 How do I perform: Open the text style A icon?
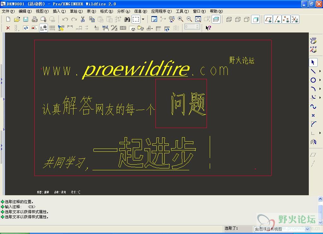click(x=96, y=28)
